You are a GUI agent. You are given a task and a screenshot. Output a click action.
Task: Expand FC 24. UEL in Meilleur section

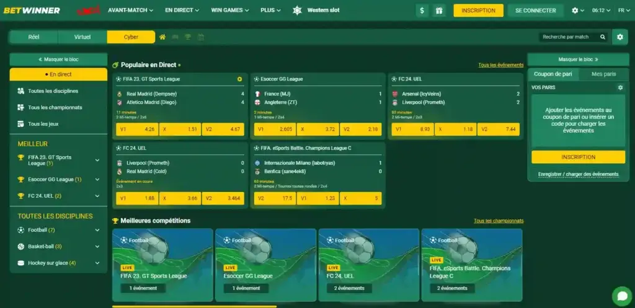97,196
